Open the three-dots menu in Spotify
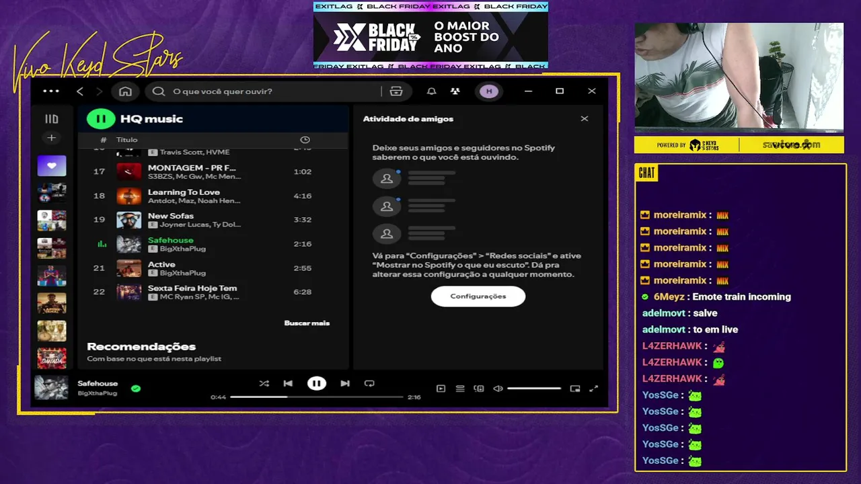 point(51,91)
